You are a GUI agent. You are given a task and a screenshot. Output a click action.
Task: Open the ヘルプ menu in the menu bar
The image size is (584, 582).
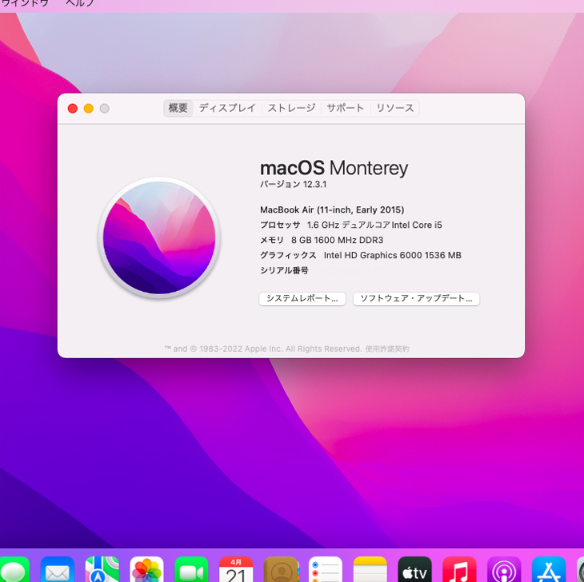(x=80, y=4)
